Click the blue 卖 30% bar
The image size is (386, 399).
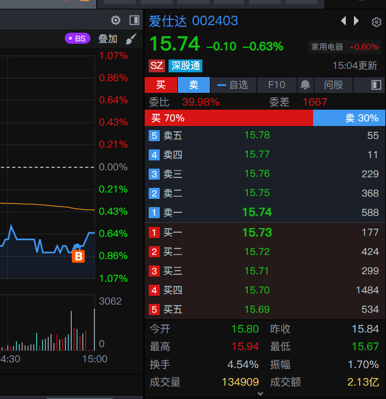(349, 118)
